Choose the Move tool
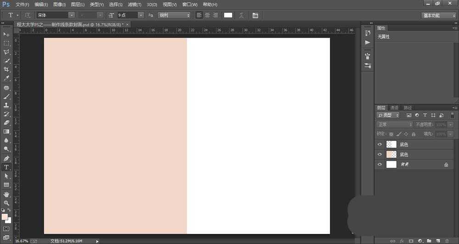This screenshot has width=459, height=244. click(x=6, y=34)
